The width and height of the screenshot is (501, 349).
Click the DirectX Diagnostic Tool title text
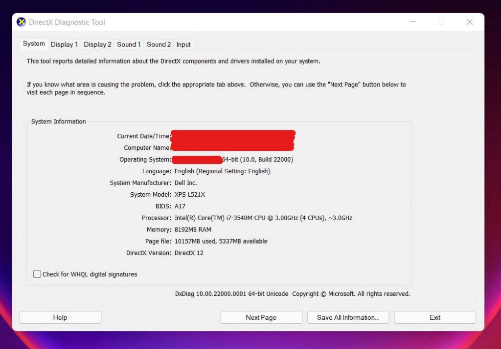click(67, 22)
